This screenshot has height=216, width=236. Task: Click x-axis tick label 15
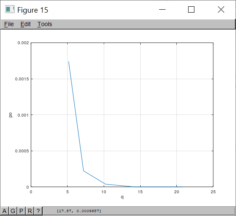click(x=140, y=192)
